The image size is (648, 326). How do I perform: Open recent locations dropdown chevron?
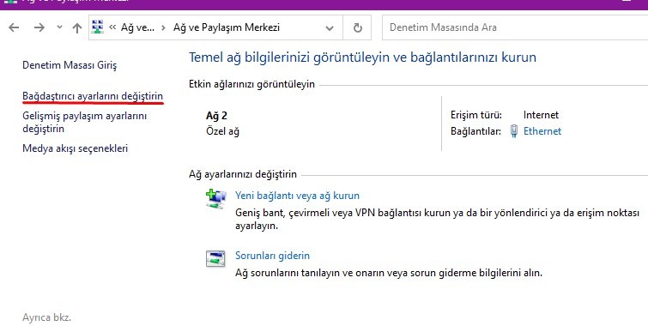[x=59, y=27]
